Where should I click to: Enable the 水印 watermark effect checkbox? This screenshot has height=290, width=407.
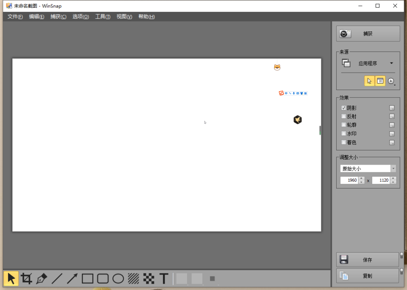pyautogui.click(x=344, y=134)
